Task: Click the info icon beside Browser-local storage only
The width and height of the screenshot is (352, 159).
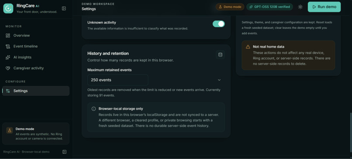Action: tap(93, 108)
